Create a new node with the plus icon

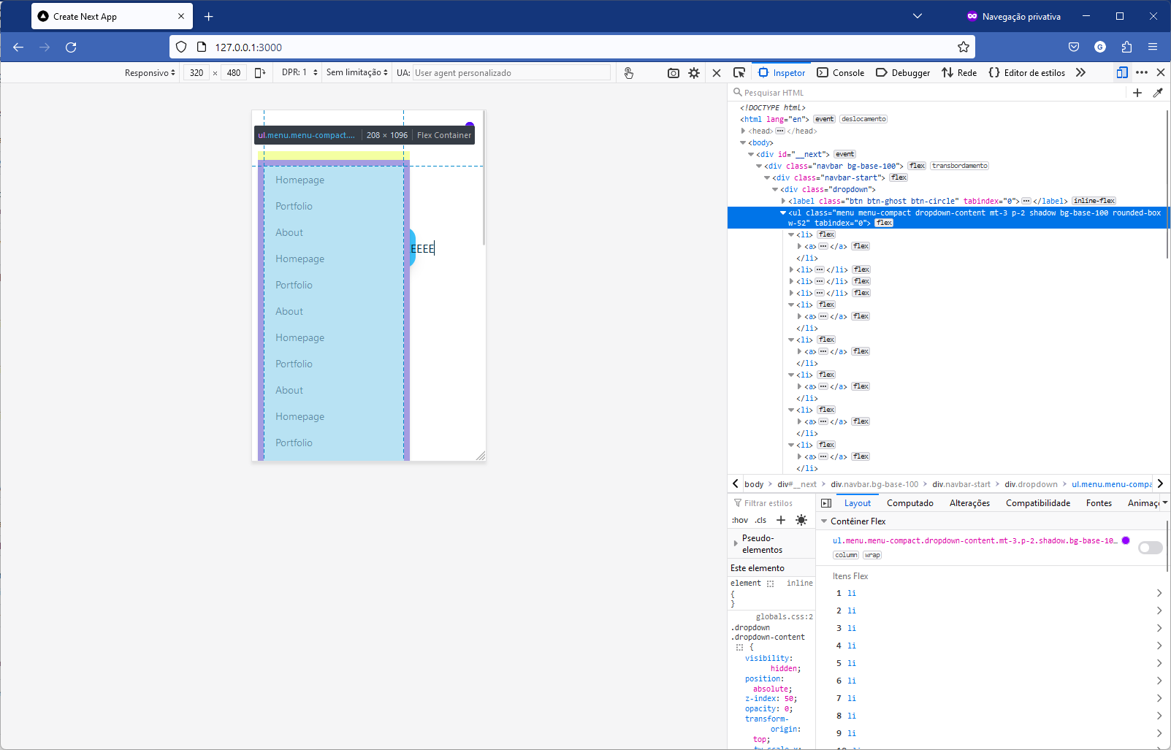click(1137, 92)
